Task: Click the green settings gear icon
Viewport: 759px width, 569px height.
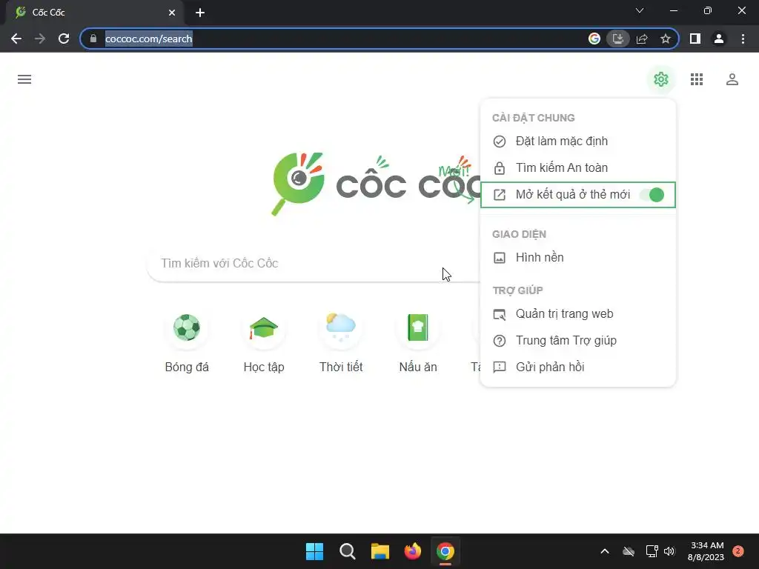Action: 660,79
